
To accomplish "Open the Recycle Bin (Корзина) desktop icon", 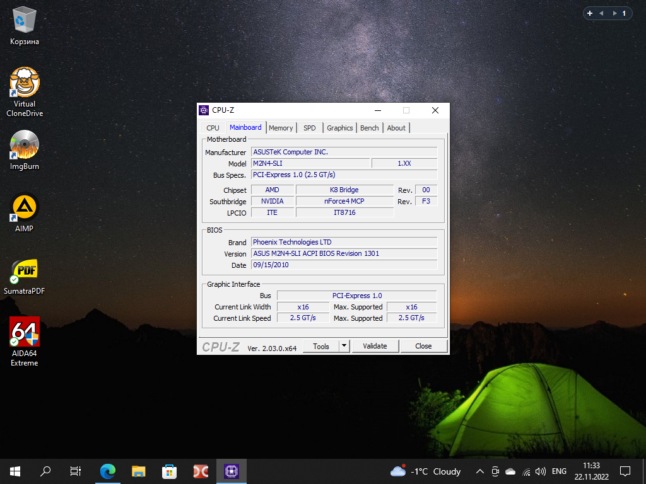I will tap(25, 26).
